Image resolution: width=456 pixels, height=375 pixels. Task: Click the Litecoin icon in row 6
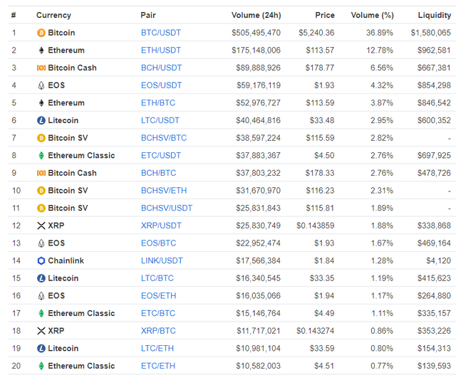click(x=41, y=120)
